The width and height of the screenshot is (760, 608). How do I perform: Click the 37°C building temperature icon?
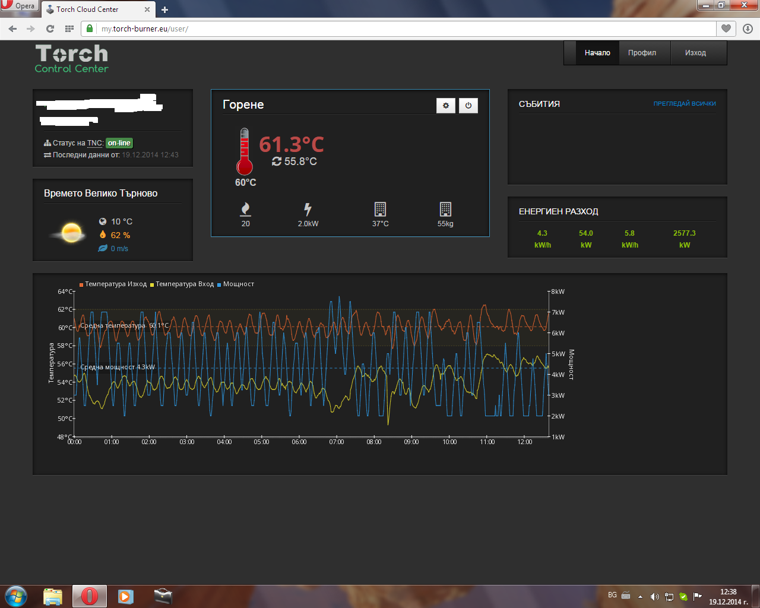click(380, 209)
